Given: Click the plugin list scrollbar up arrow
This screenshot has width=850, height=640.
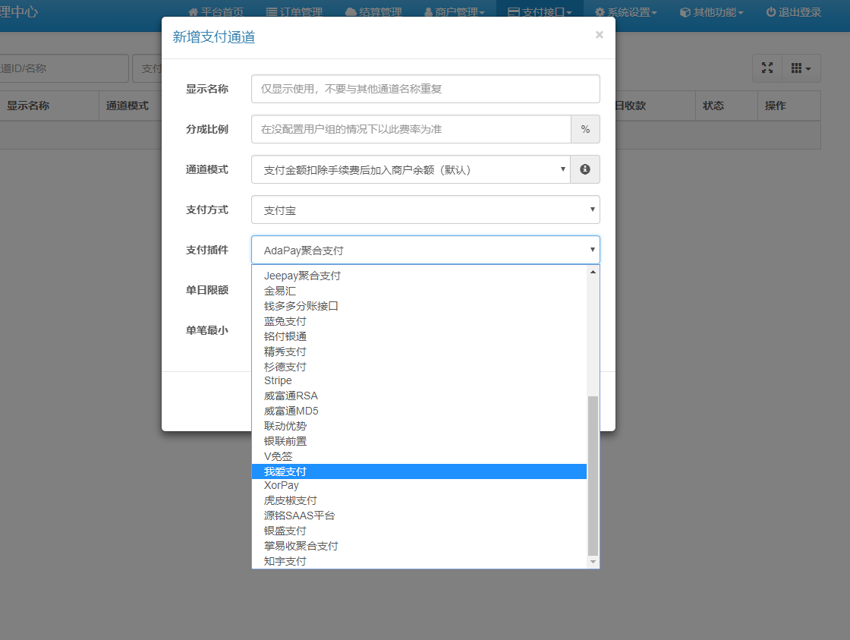Looking at the screenshot, I should coord(593,272).
